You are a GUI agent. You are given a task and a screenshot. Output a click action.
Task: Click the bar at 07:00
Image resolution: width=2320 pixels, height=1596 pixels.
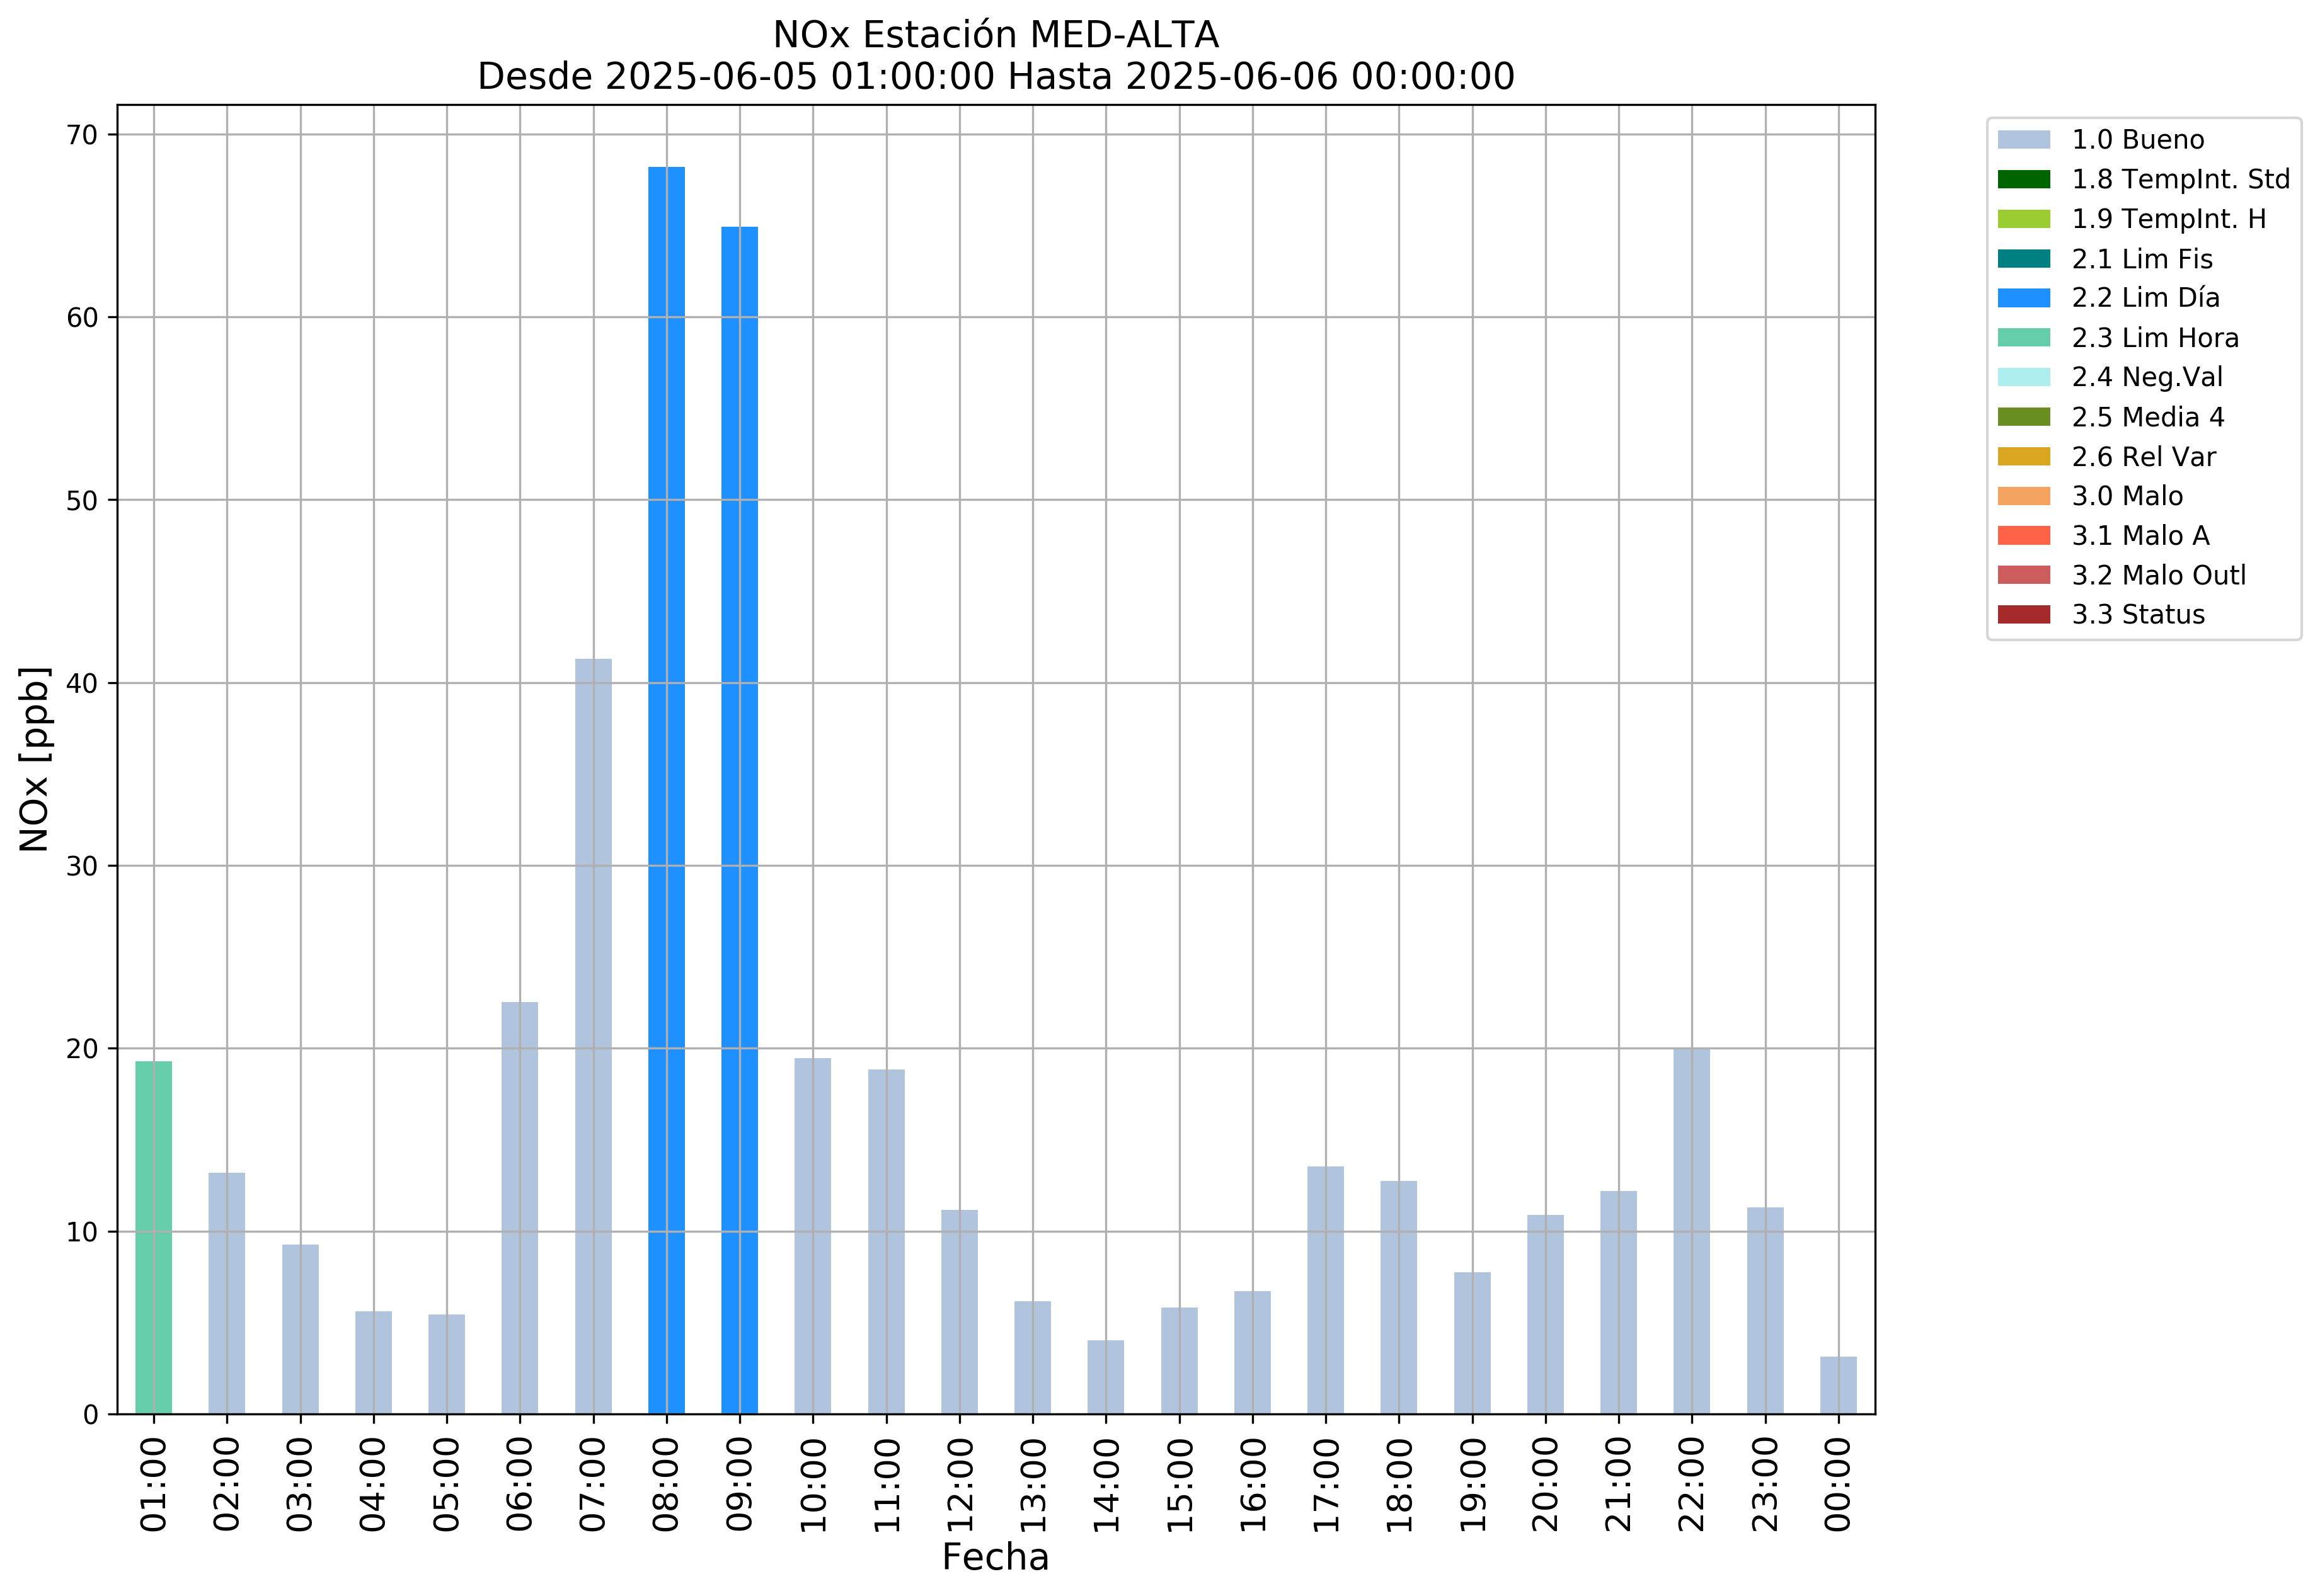[594, 1036]
